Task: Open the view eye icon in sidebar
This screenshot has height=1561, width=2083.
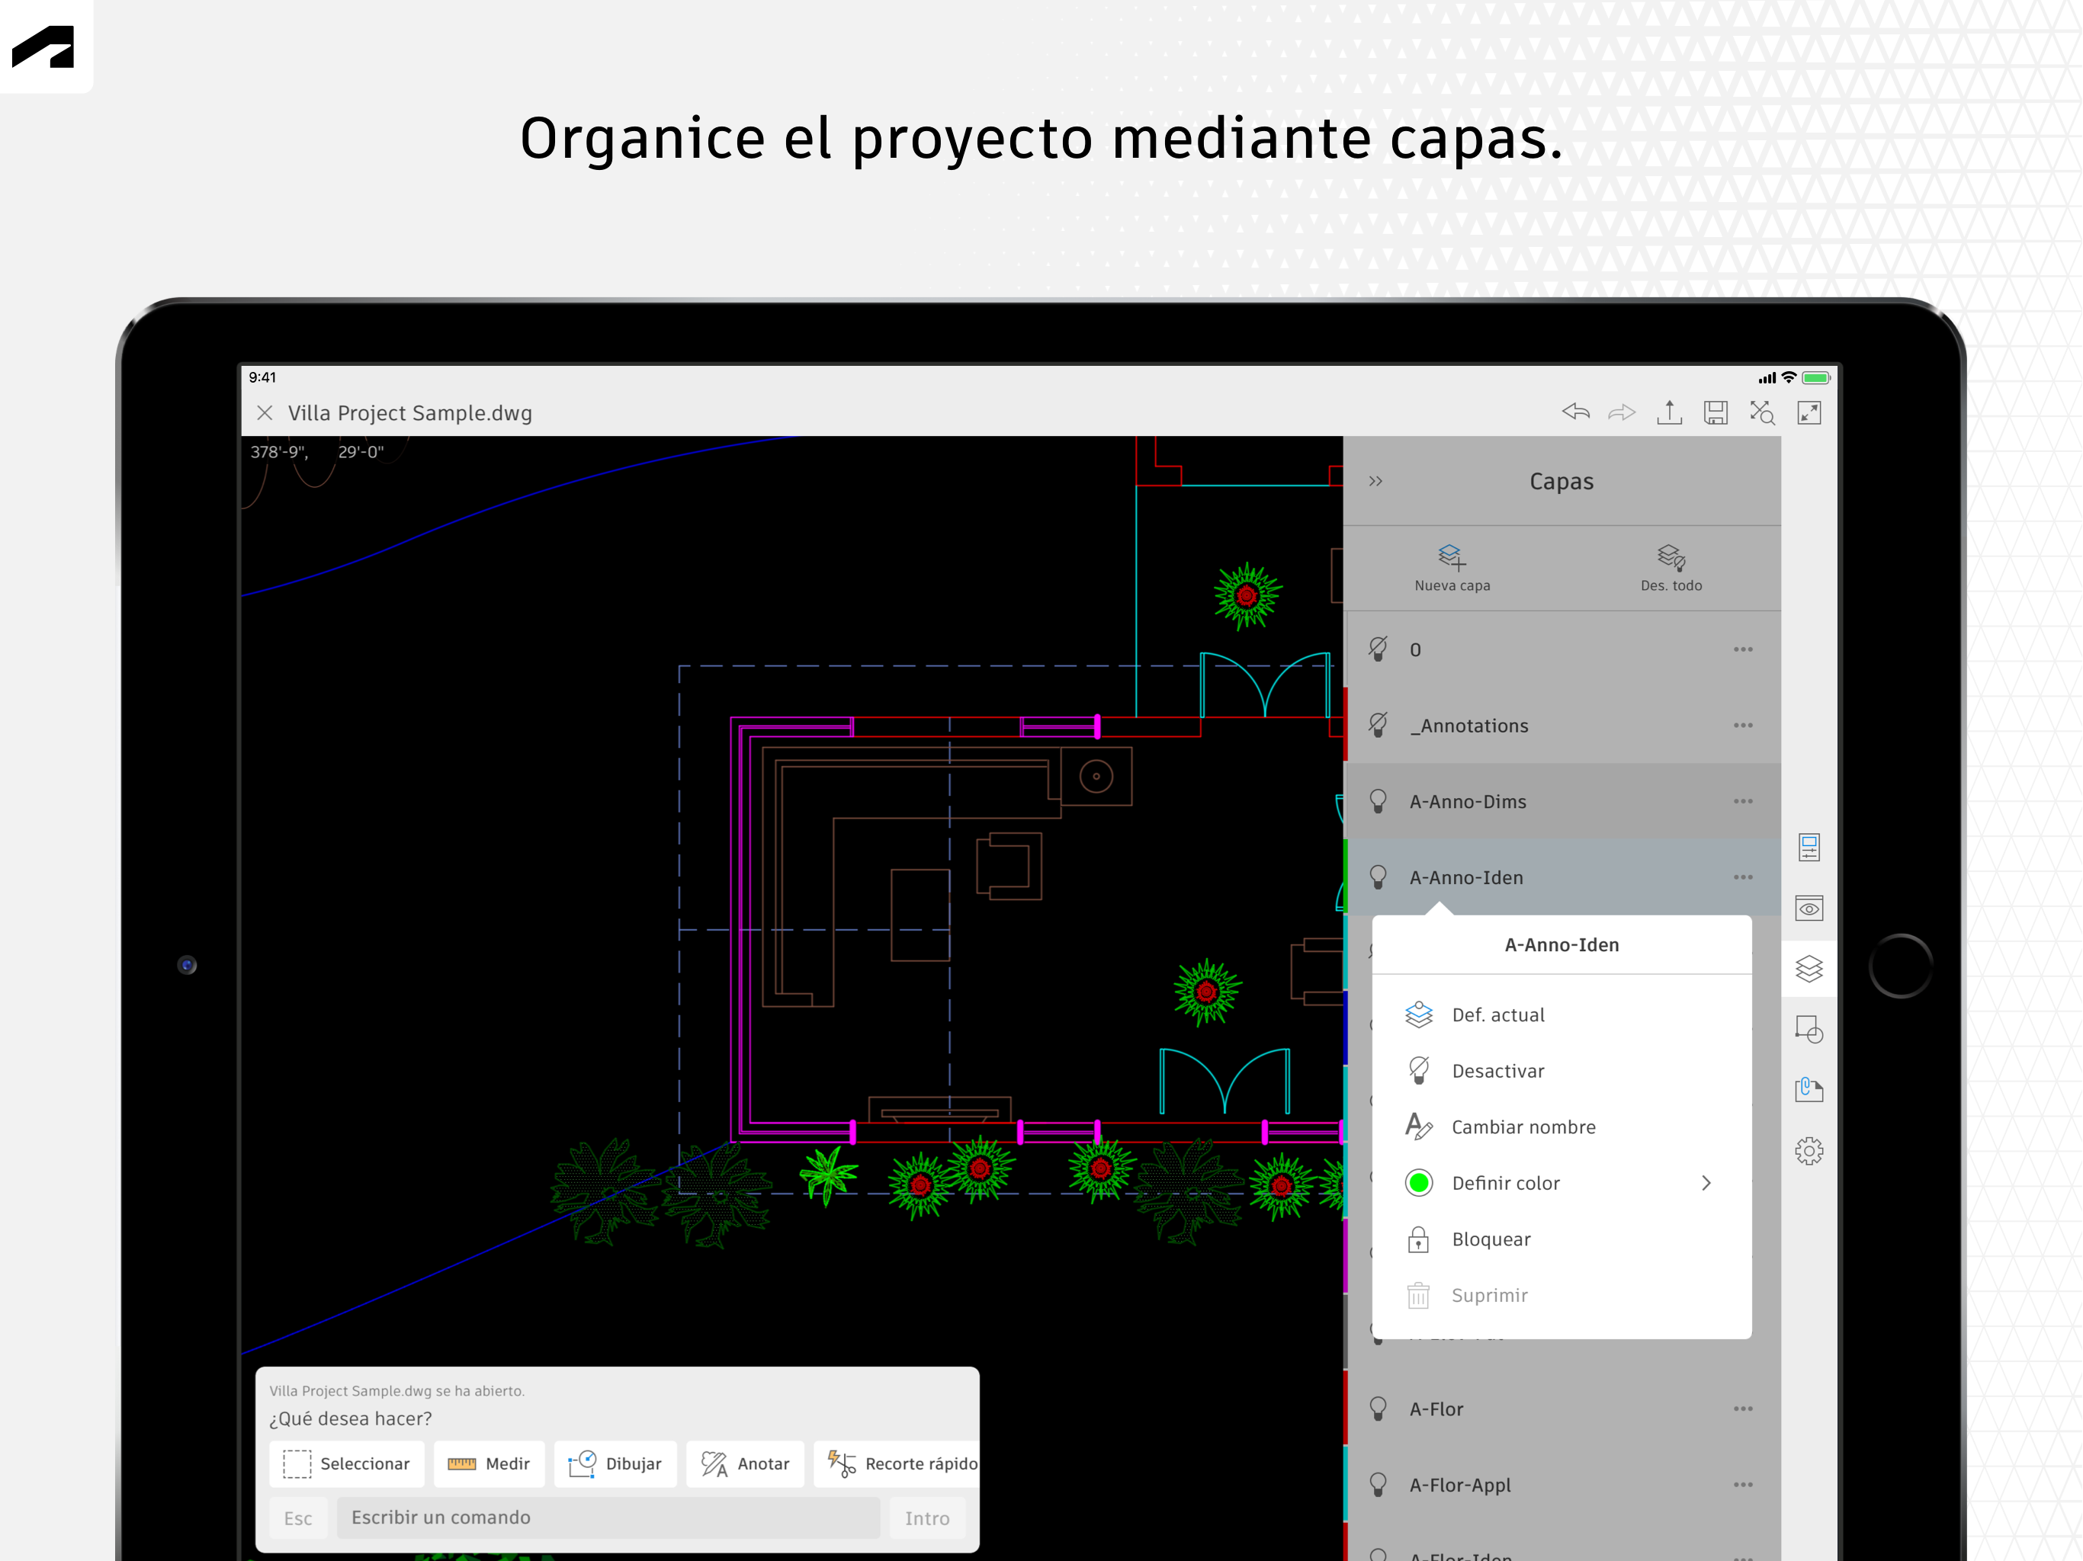Action: tap(1808, 909)
